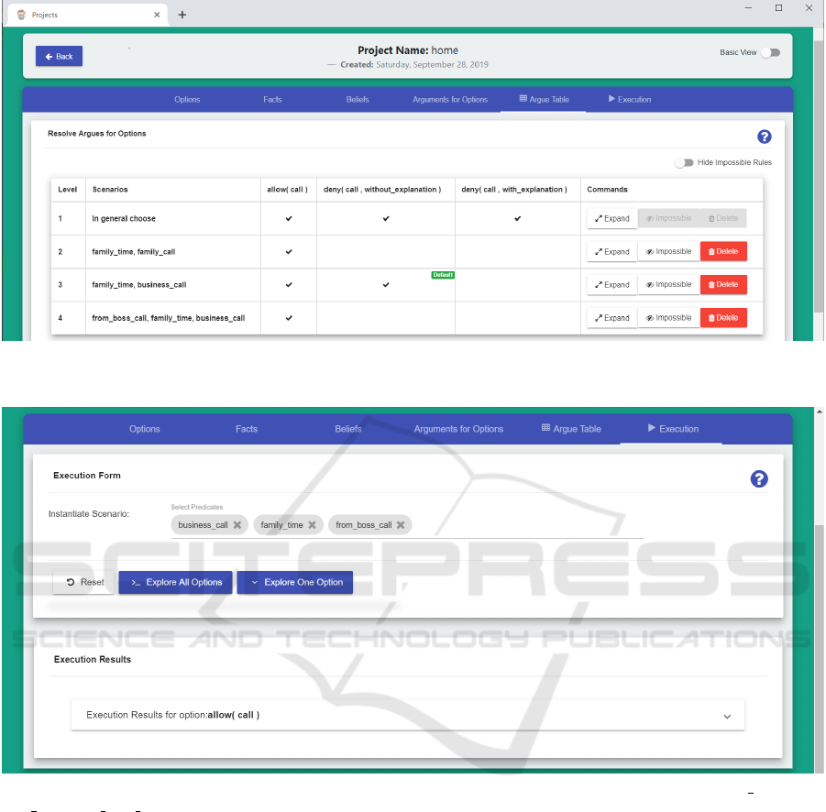Image resolution: width=826 pixels, height=812 pixels.
Task: Expand Execution Results for allow( call )
Action: 727,716
